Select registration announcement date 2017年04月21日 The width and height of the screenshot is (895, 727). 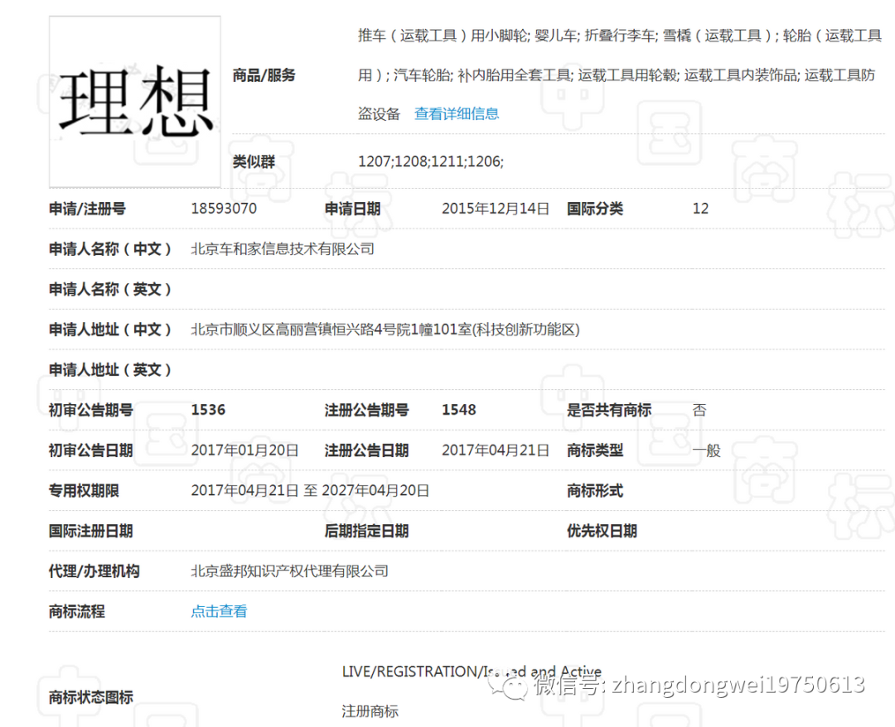(x=496, y=450)
